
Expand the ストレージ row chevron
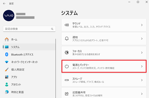tap(142, 80)
